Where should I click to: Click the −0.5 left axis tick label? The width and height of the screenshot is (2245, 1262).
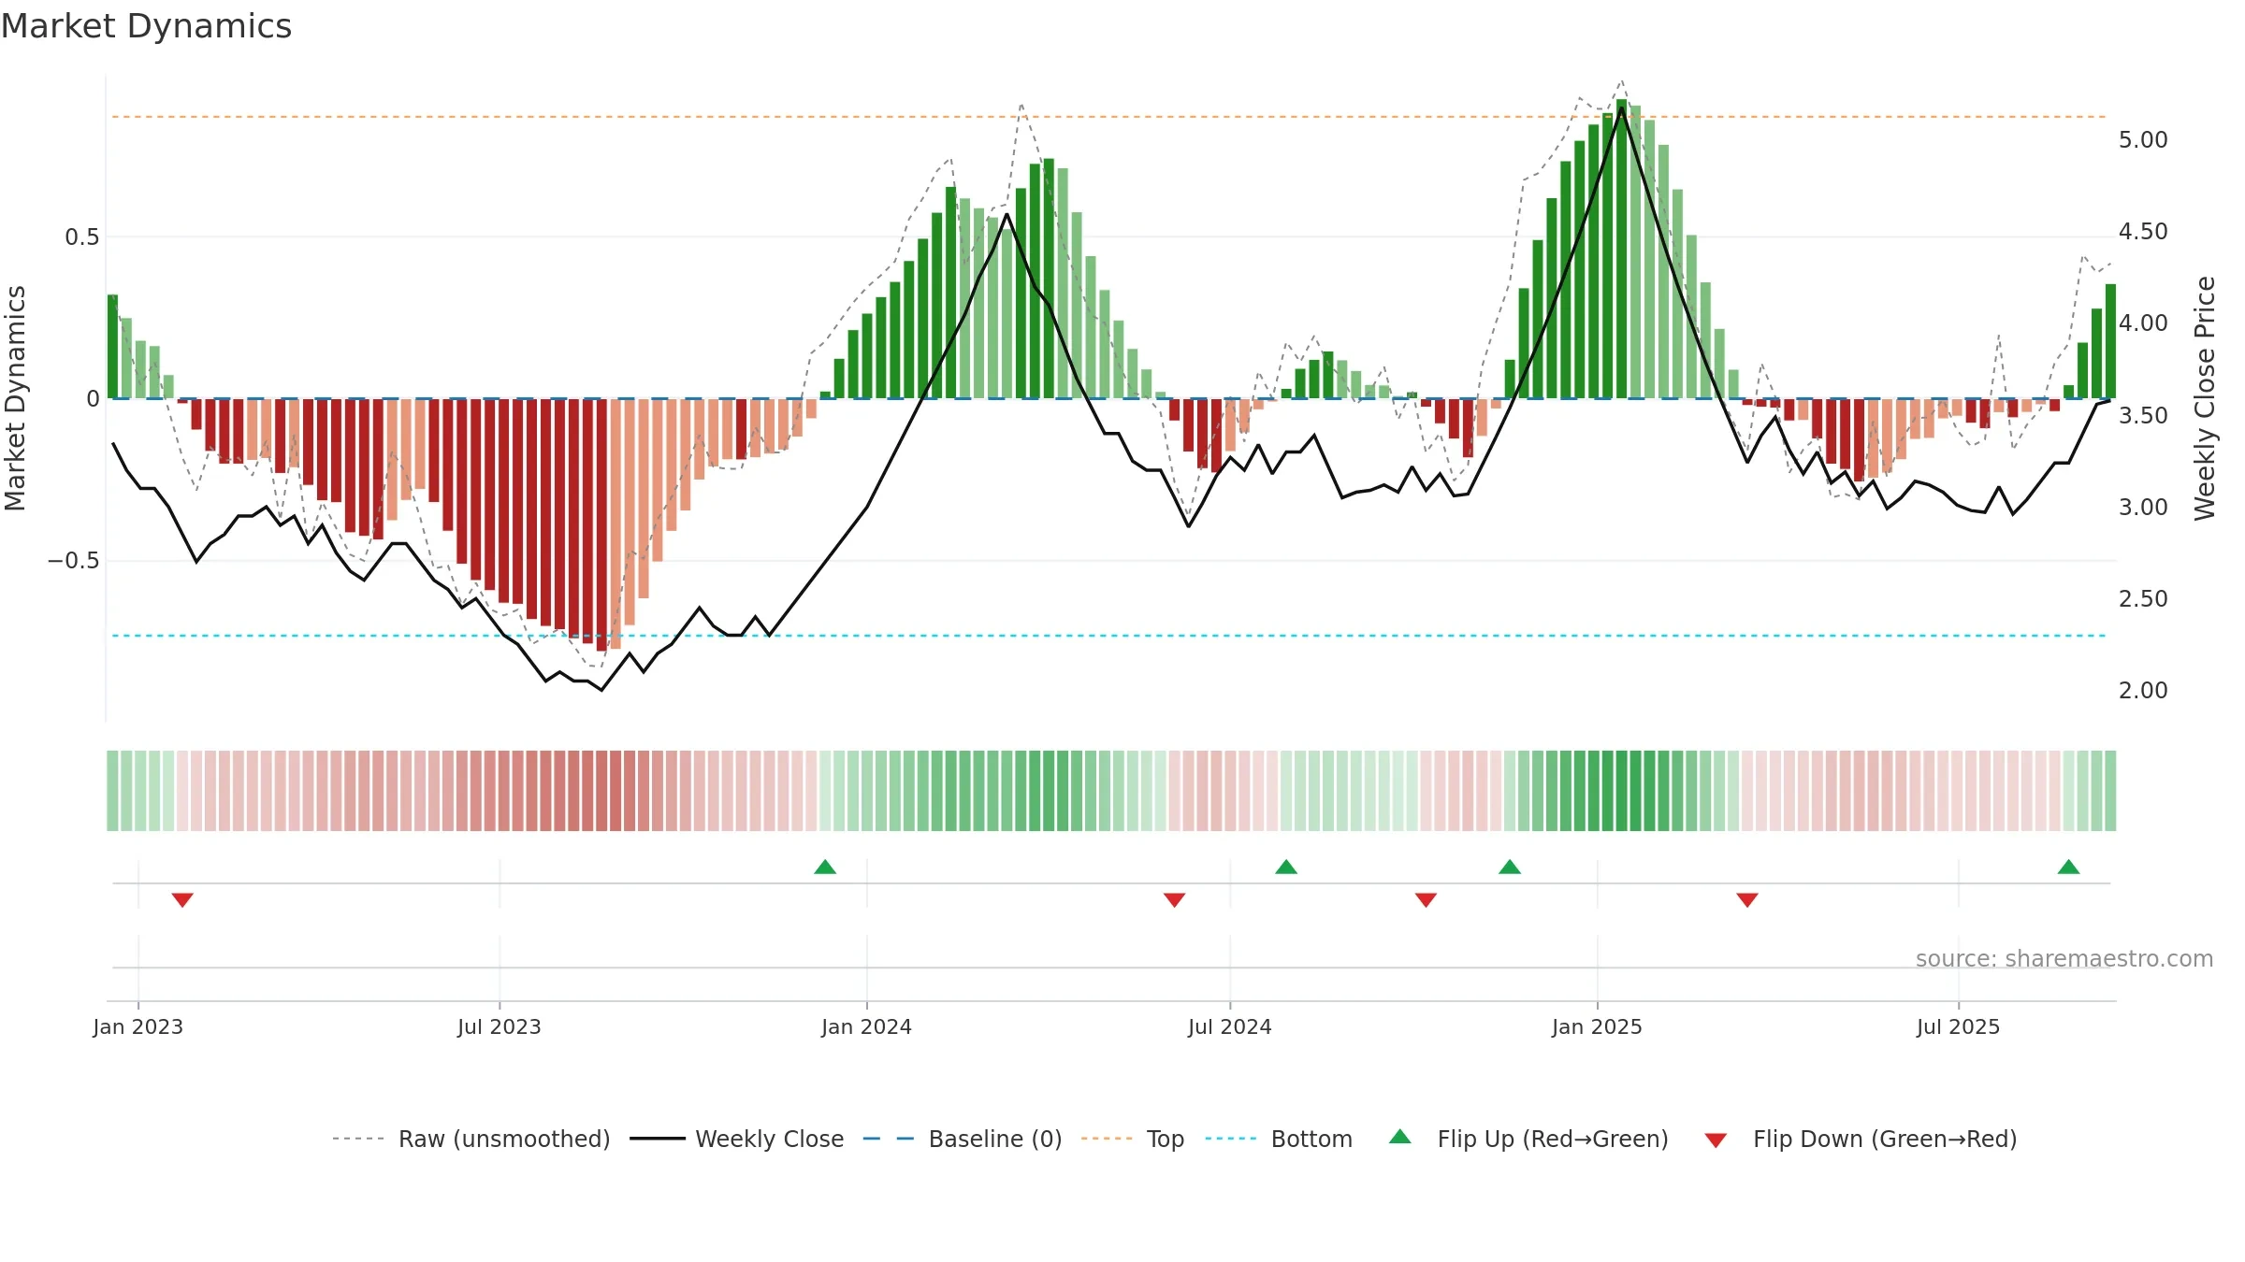point(74,561)
